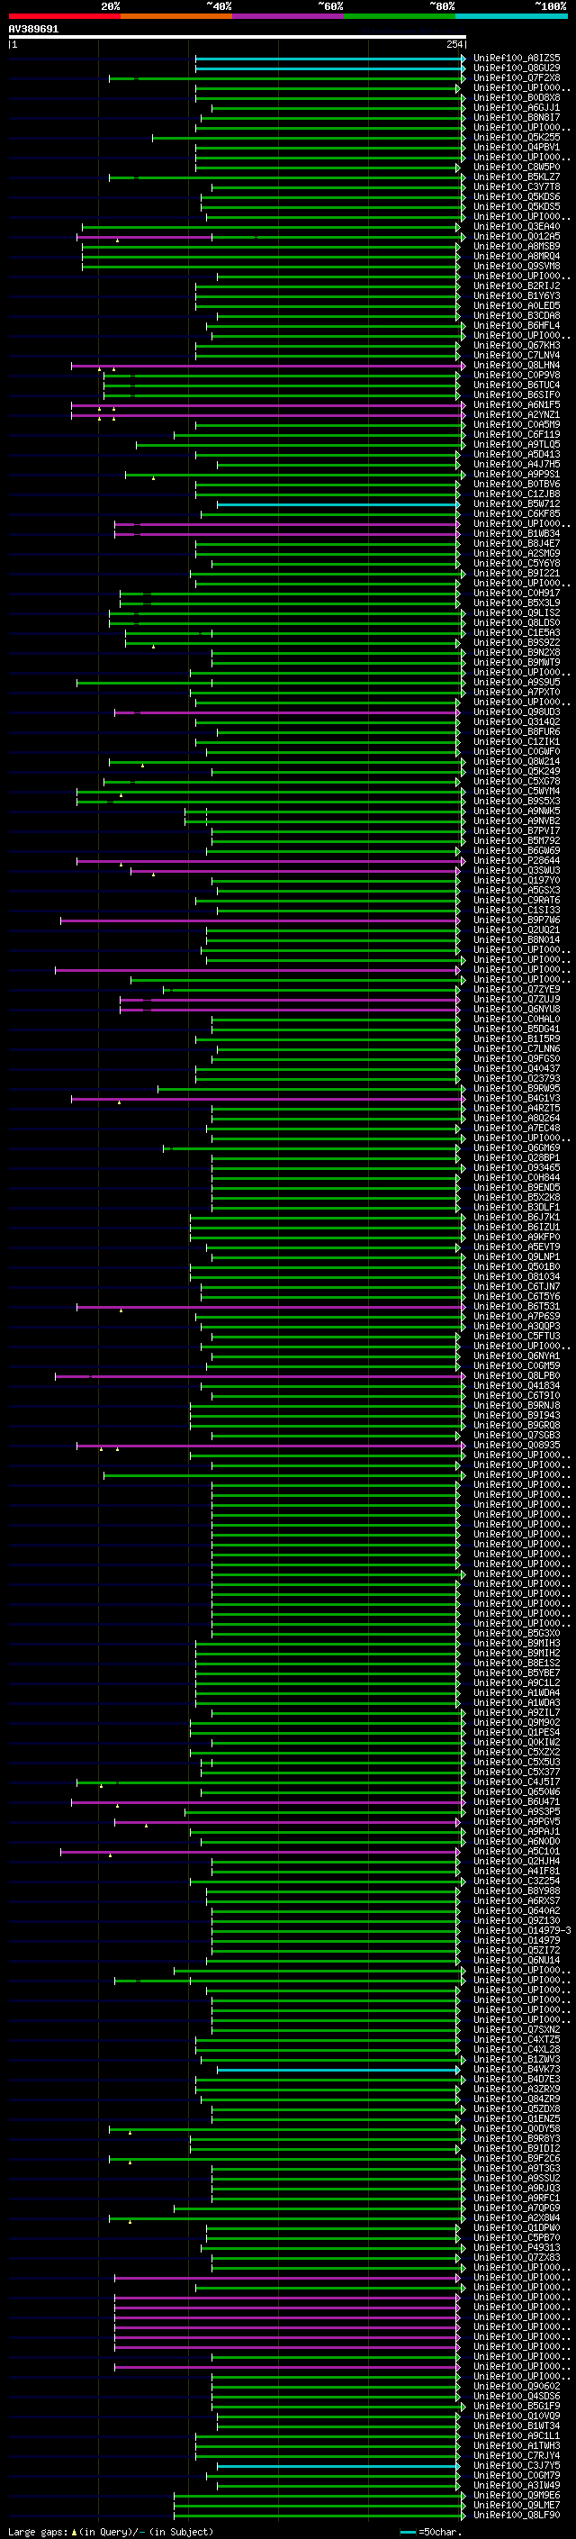Click the cyan ~100% identity legend segment
Viewport: 576px width, 2539px height.
click(x=512, y=16)
